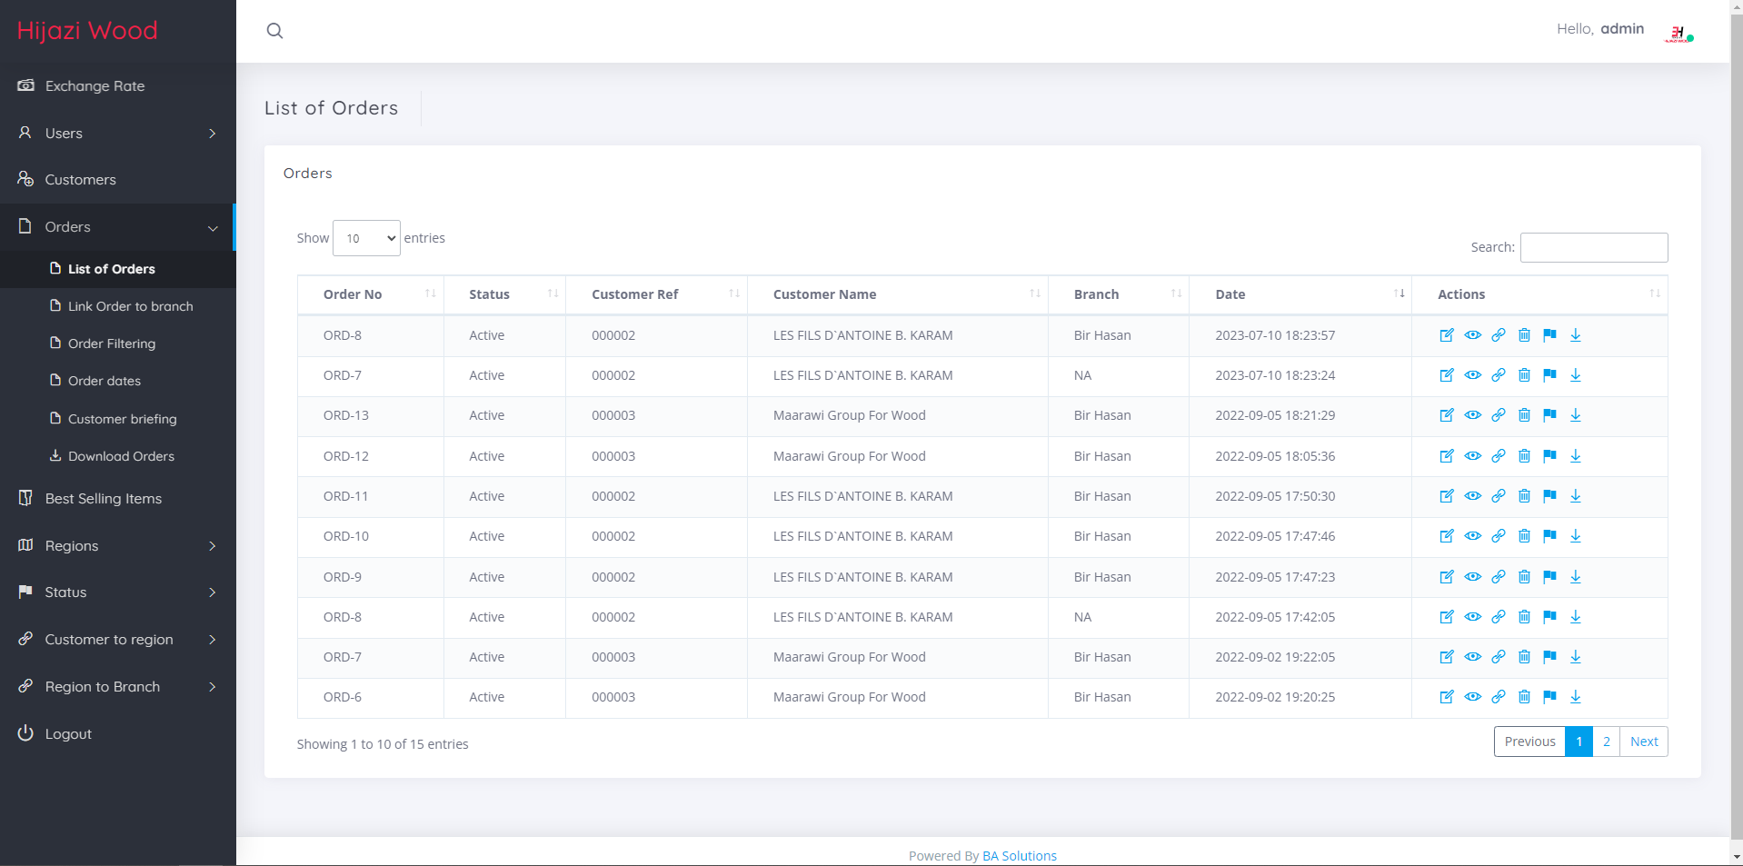Open Best Selling Items in sidebar
This screenshot has height=866, width=1743.
104,499
